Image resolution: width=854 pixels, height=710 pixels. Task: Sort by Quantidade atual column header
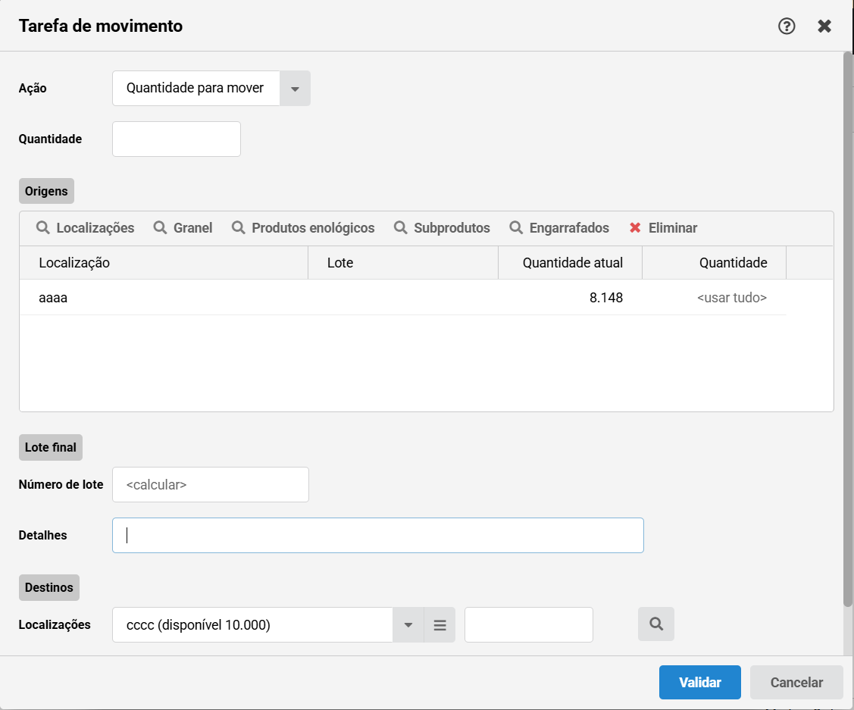coord(571,263)
